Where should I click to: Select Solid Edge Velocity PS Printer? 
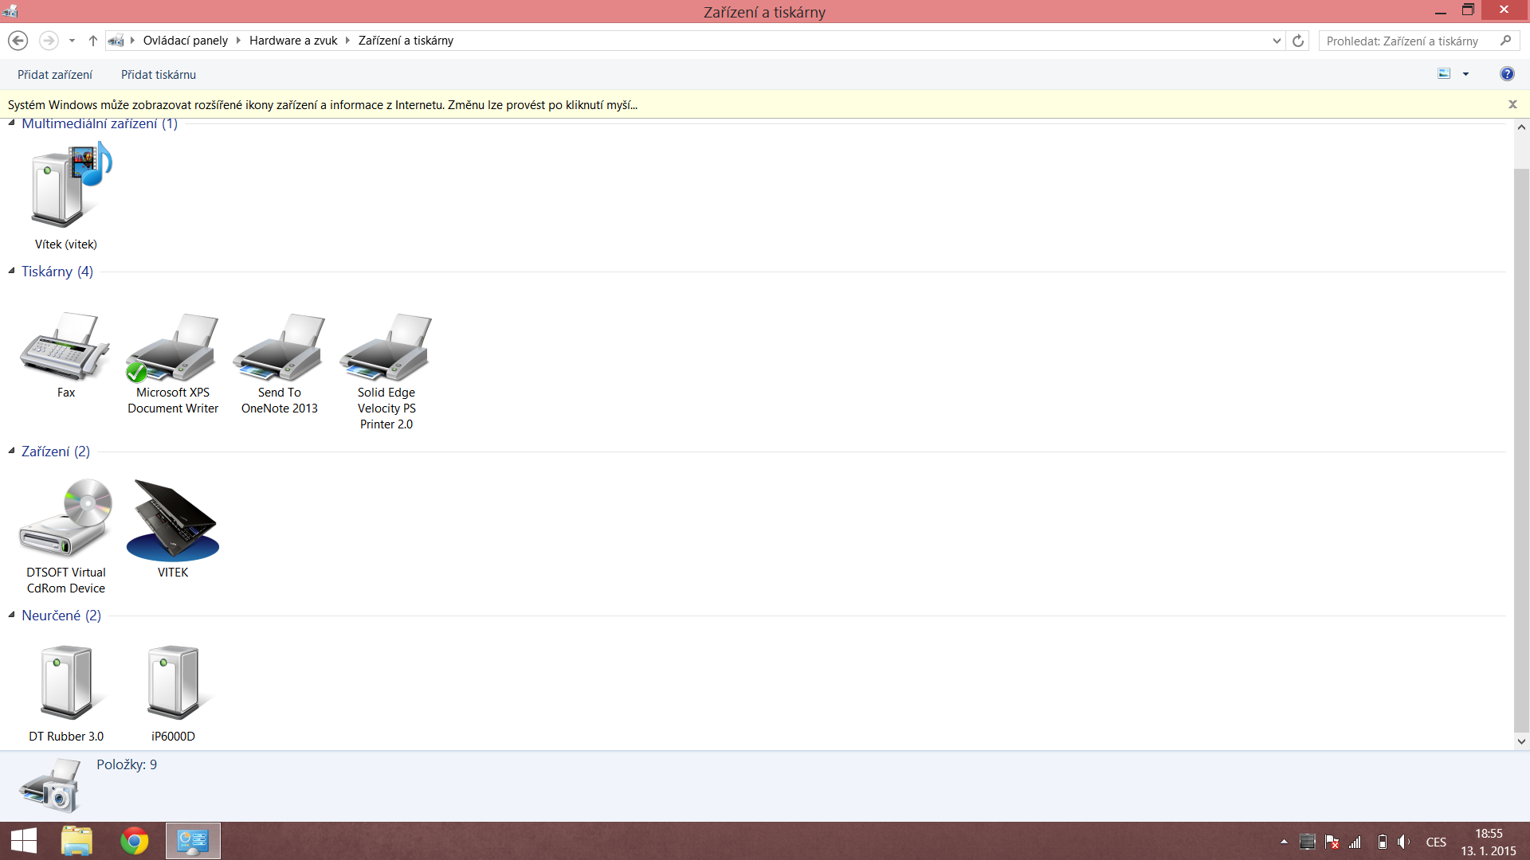click(386, 347)
